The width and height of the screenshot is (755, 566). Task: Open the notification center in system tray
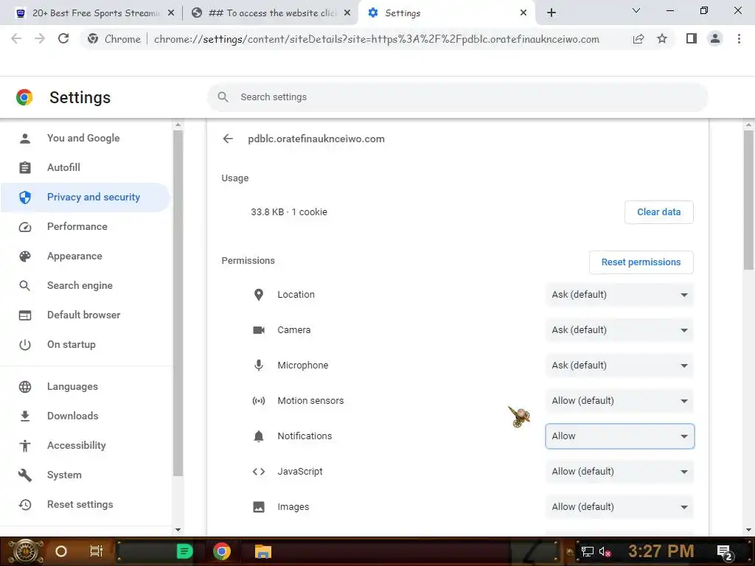coord(726,553)
